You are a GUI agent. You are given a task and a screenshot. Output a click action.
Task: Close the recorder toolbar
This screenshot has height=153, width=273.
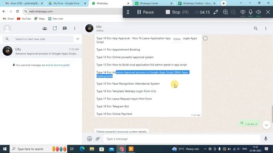[x=268, y=12]
